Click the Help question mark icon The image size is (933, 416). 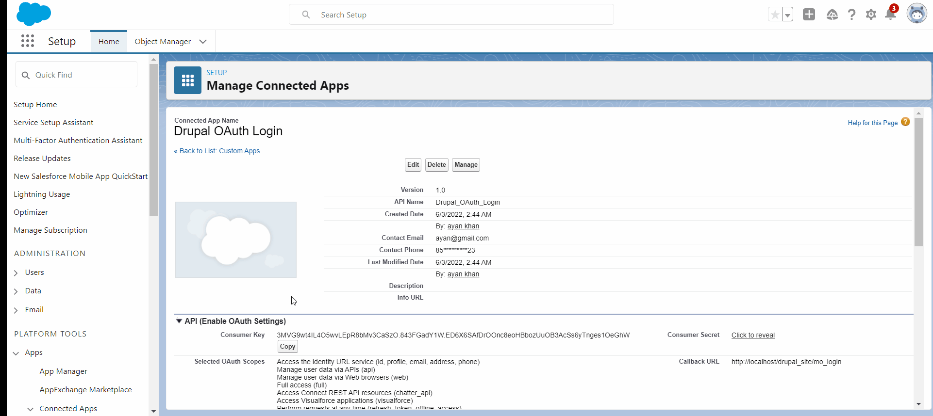[851, 15]
